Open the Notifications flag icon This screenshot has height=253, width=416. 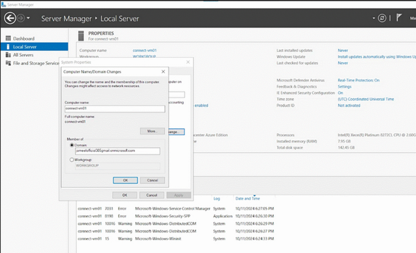[x=399, y=18]
